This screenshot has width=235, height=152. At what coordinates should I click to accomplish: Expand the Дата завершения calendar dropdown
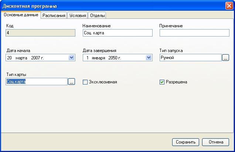149,58
